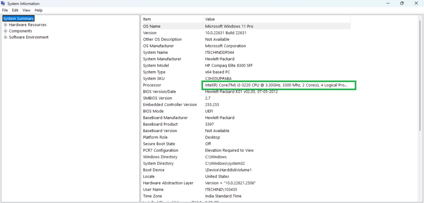
Task: Click the \Device\HarddiskVolume1 value
Action: coord(229,170)
